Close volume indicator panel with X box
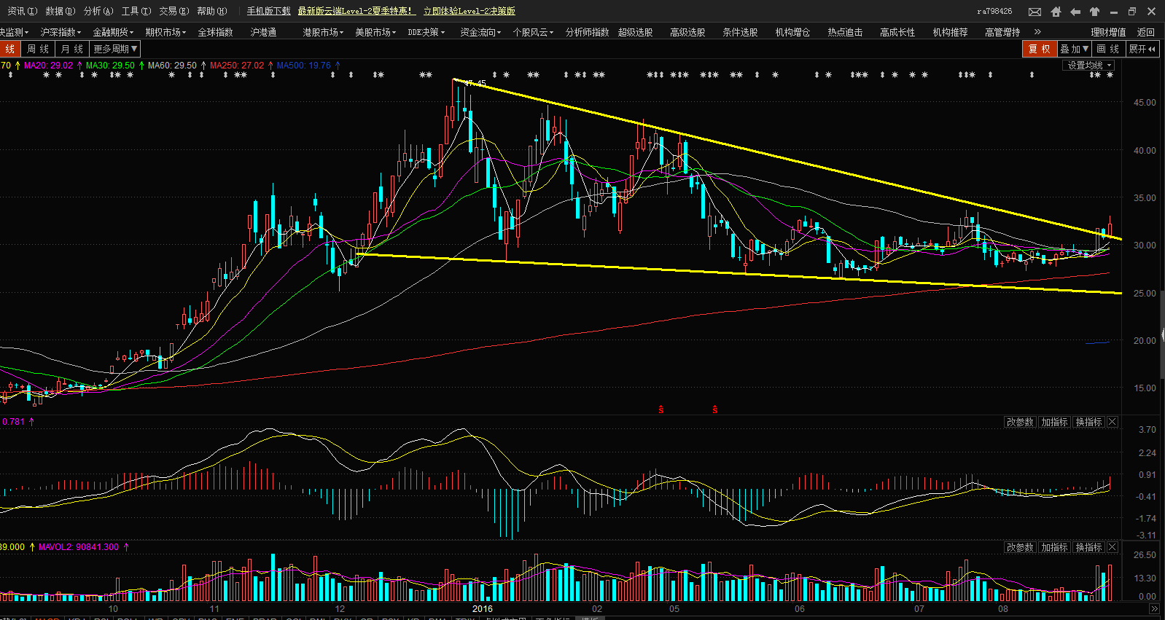1165x620 pixels. click(1113, 547)
